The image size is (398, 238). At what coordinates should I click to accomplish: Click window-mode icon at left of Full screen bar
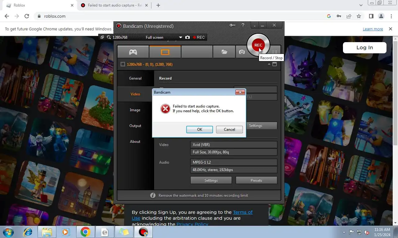[x=102, y=37]
